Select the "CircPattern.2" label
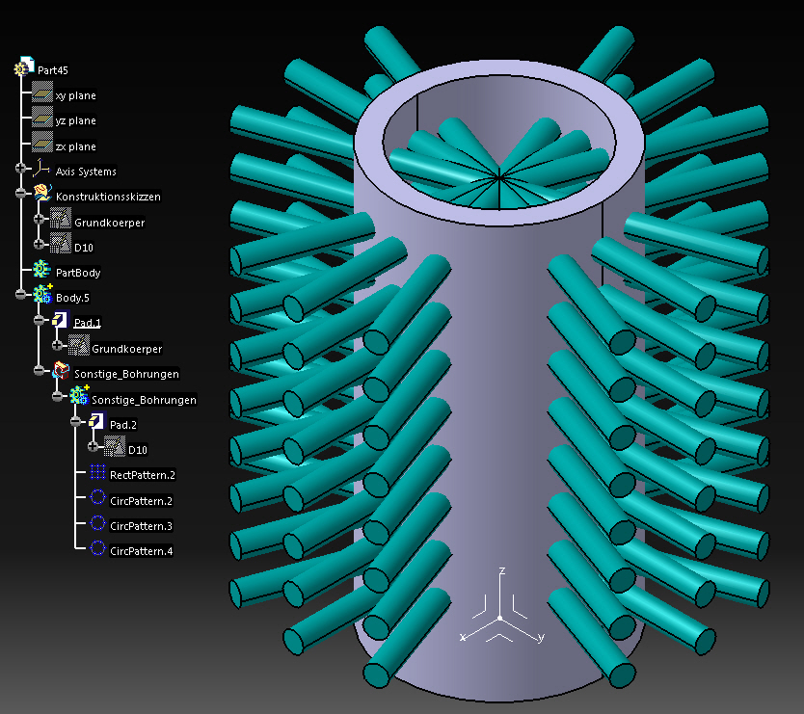The image size is (804, 714). tap(142, 501)
